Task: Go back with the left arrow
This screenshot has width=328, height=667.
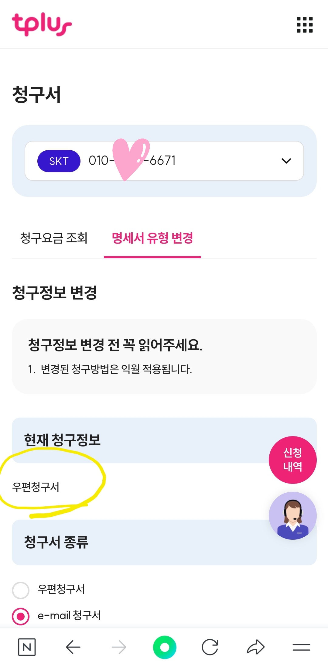Action: (73, 647)
